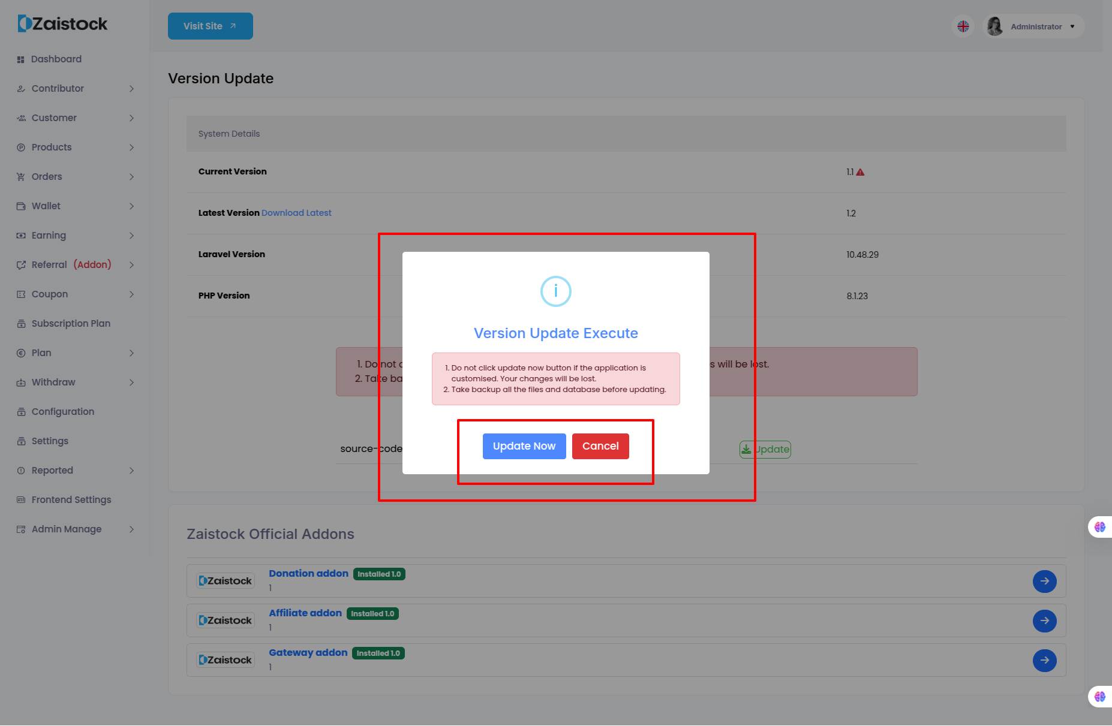Expand the Admin Manage menu chevron
1112x726 pixels.
131,529
